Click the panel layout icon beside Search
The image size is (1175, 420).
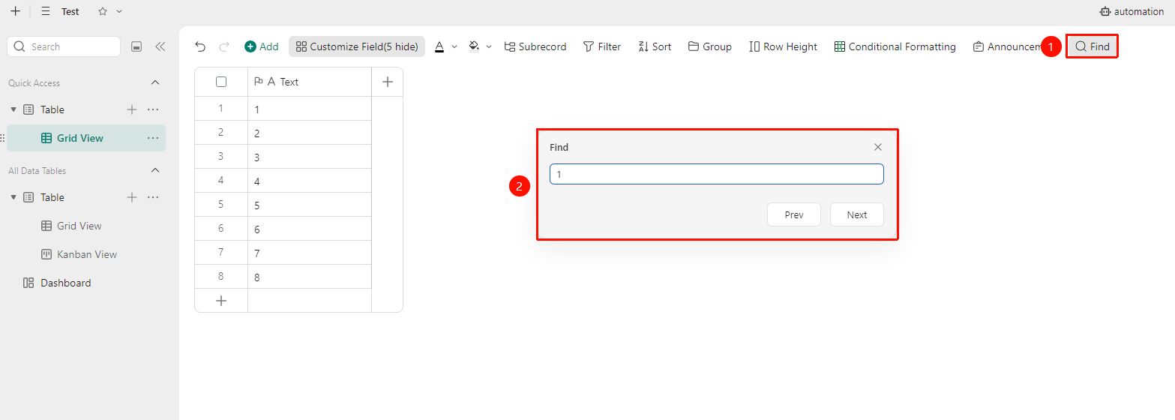click(x=136, y=46)
